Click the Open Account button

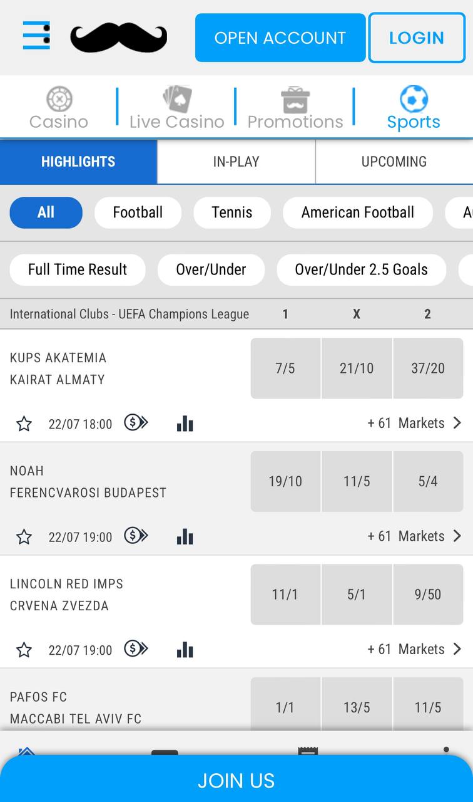tap(280, 38)
